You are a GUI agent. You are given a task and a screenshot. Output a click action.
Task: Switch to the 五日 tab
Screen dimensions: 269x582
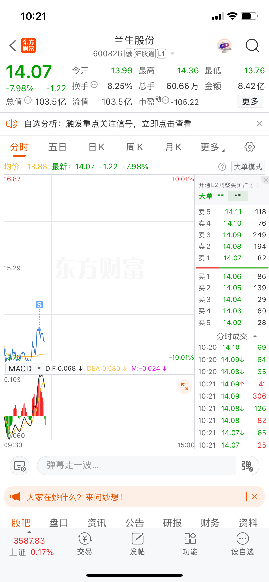58,147
